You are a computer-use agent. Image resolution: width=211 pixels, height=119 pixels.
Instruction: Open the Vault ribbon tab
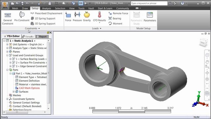click(91, 8)
